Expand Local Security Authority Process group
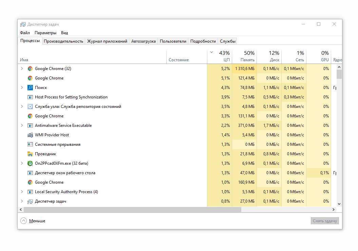Viewport: 358px width, 251px height. [x=22, y=192]
